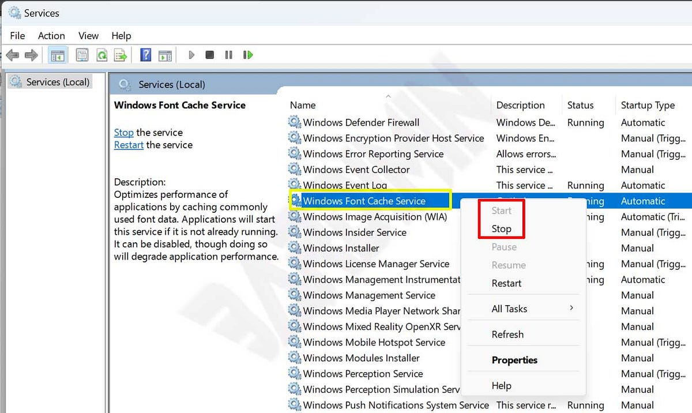Click the Export List toolbar icon
This screenshot has width=692, height=413.
click(121, 55)
